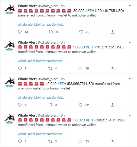This screenshot has height=147, width=137.
Task: Reply to the 15,649 ETH tweet
Action: click(x=20, y=105)
